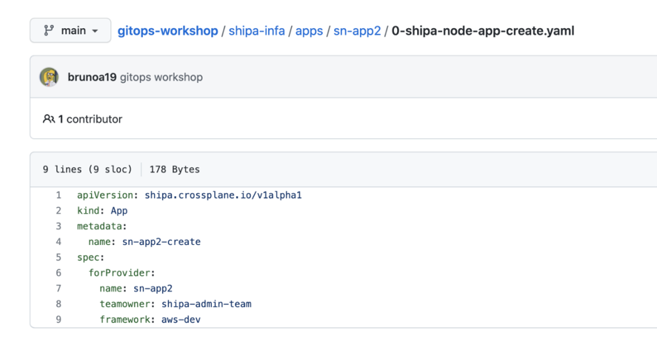Image resolution: width=657 pixels, height=353 pixels.
Task: Click the apiVersion code line text
Action: 189,196
